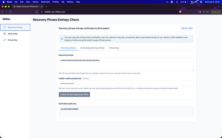Click the shield icon beside Recovery Phrase
The image size is (222, 138).
[5, 27]
